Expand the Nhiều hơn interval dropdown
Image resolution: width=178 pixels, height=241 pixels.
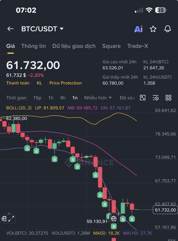(98, 98)
